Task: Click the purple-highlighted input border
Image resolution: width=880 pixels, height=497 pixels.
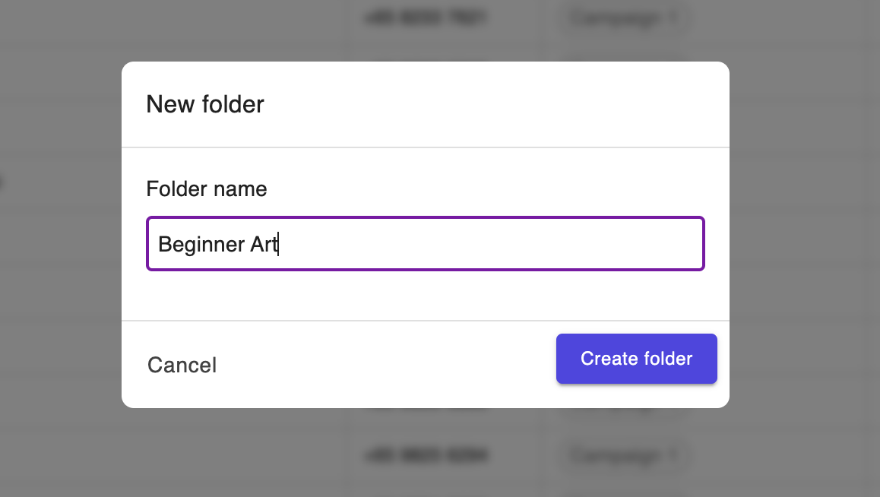Action: (x=426, y=219)
